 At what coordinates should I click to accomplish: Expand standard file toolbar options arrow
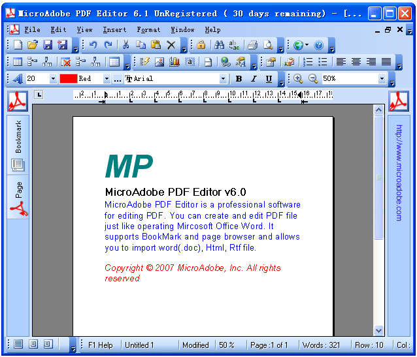click(x=76, y=46)
